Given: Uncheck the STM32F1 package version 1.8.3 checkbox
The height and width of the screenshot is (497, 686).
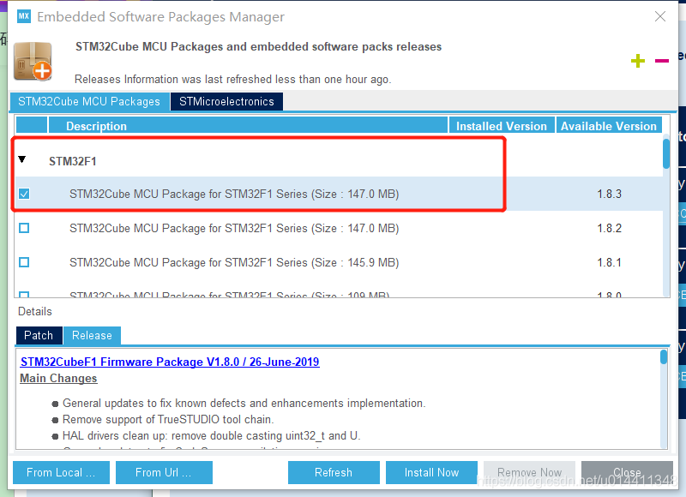Looking at the screenshot, I should (x=24, y=194).
